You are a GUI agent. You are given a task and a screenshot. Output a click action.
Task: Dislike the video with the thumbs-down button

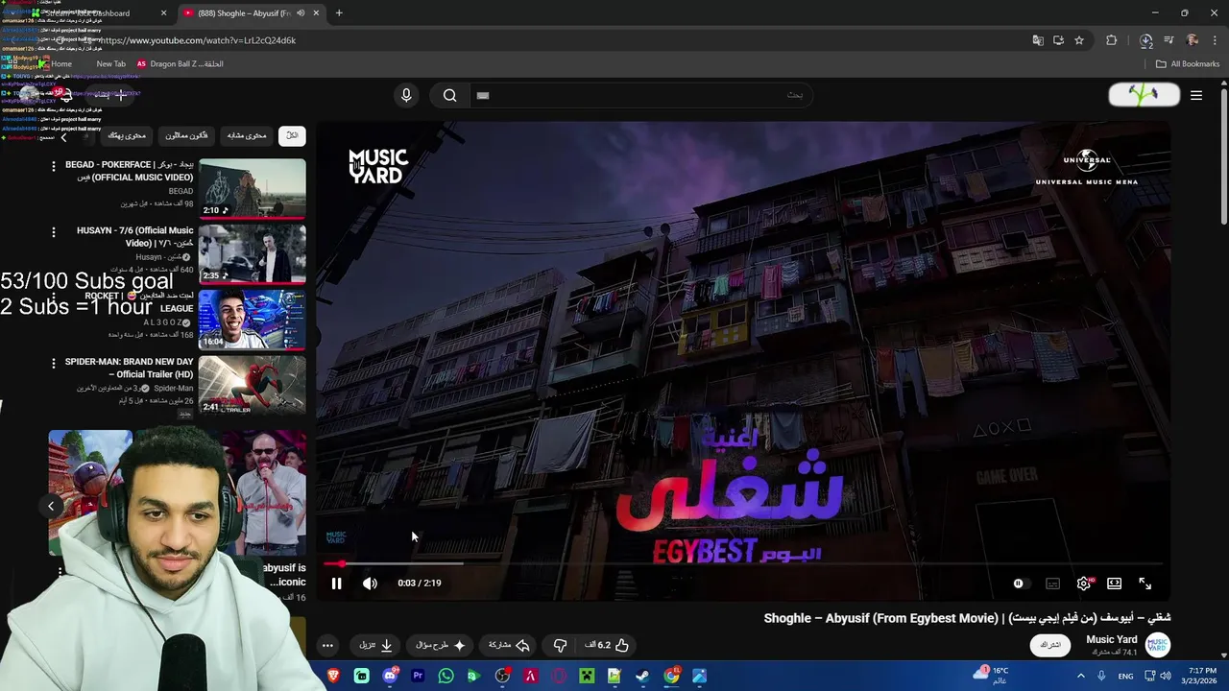click(560, 645)
